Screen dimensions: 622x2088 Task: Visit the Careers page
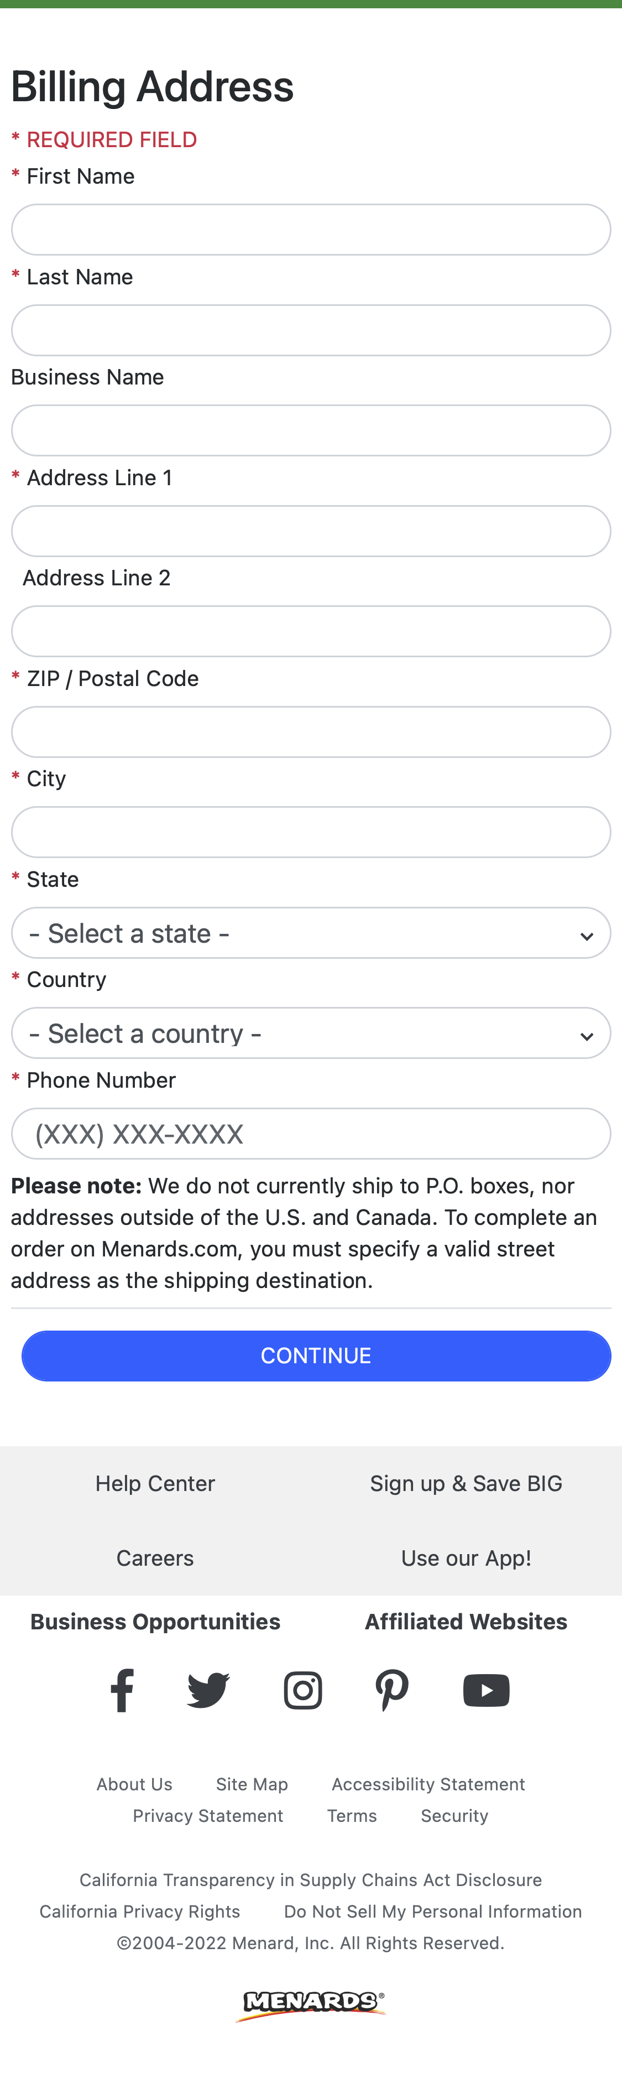155,1557
